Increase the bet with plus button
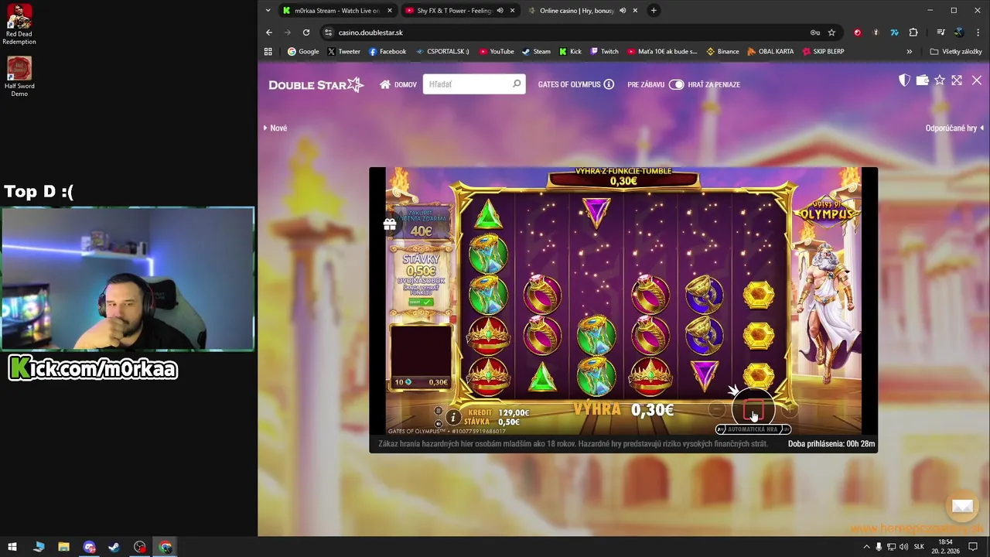This screenshot has height=557, width=990. (x=788, y=410)
